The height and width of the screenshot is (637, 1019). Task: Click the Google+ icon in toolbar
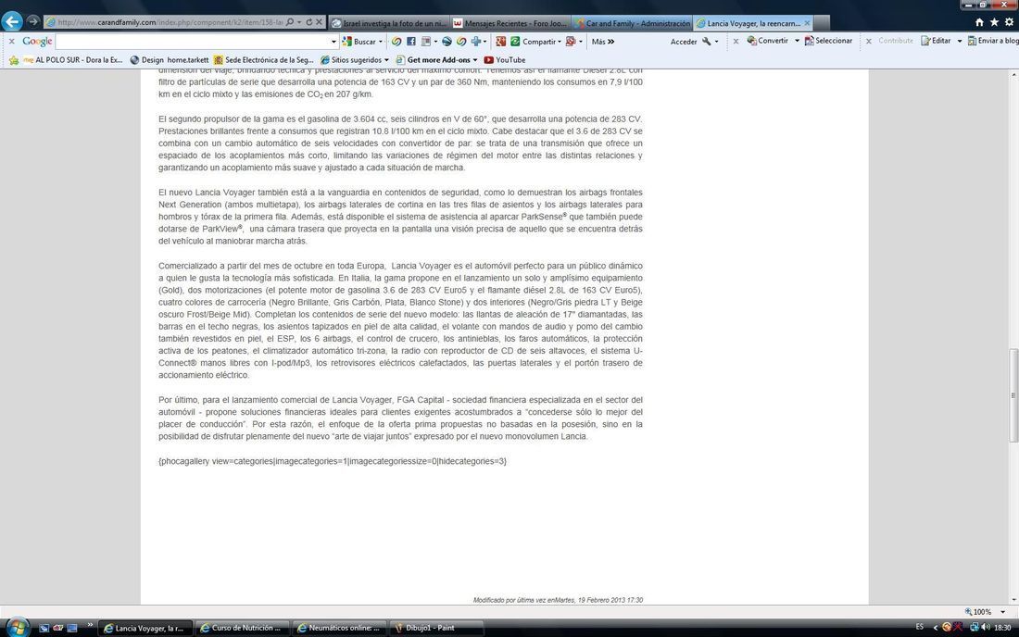(x=500, y=41)
